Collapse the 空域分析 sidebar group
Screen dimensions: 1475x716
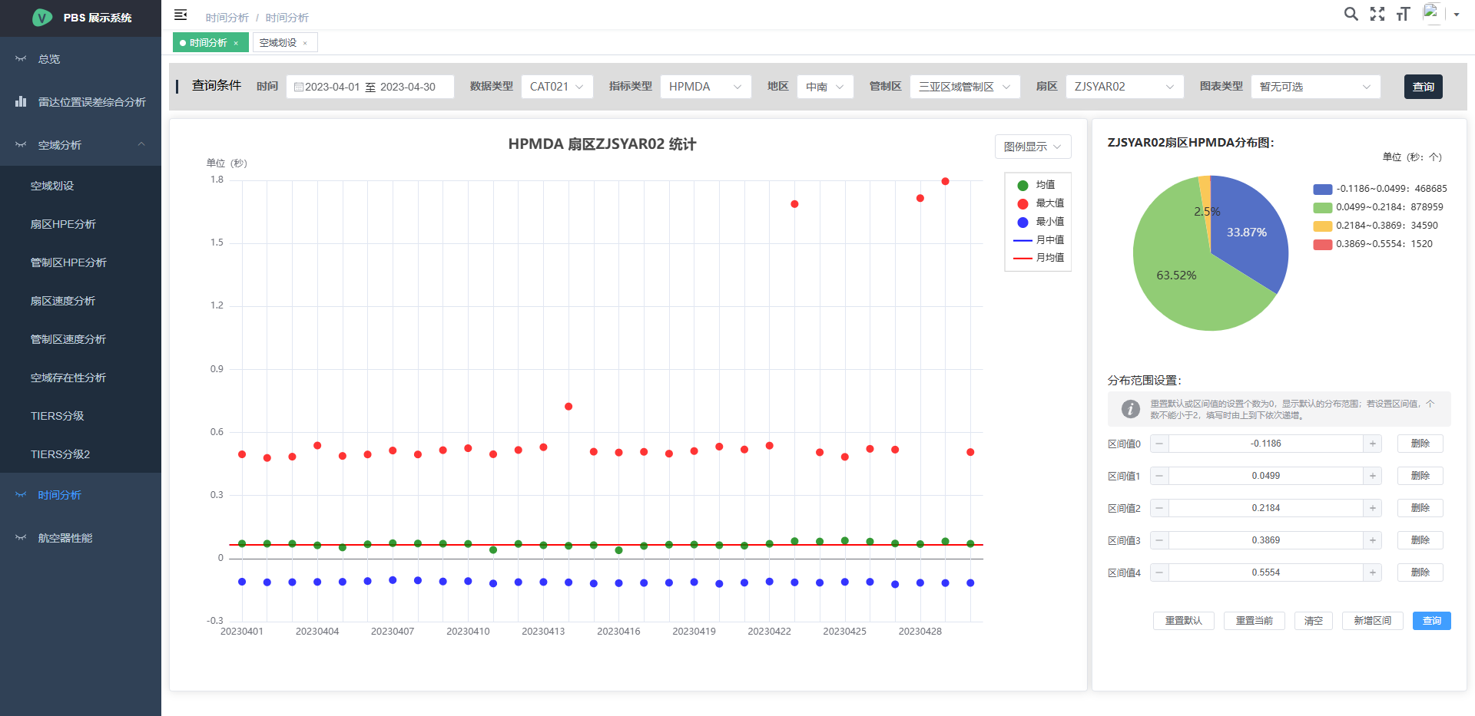(81, 144)
